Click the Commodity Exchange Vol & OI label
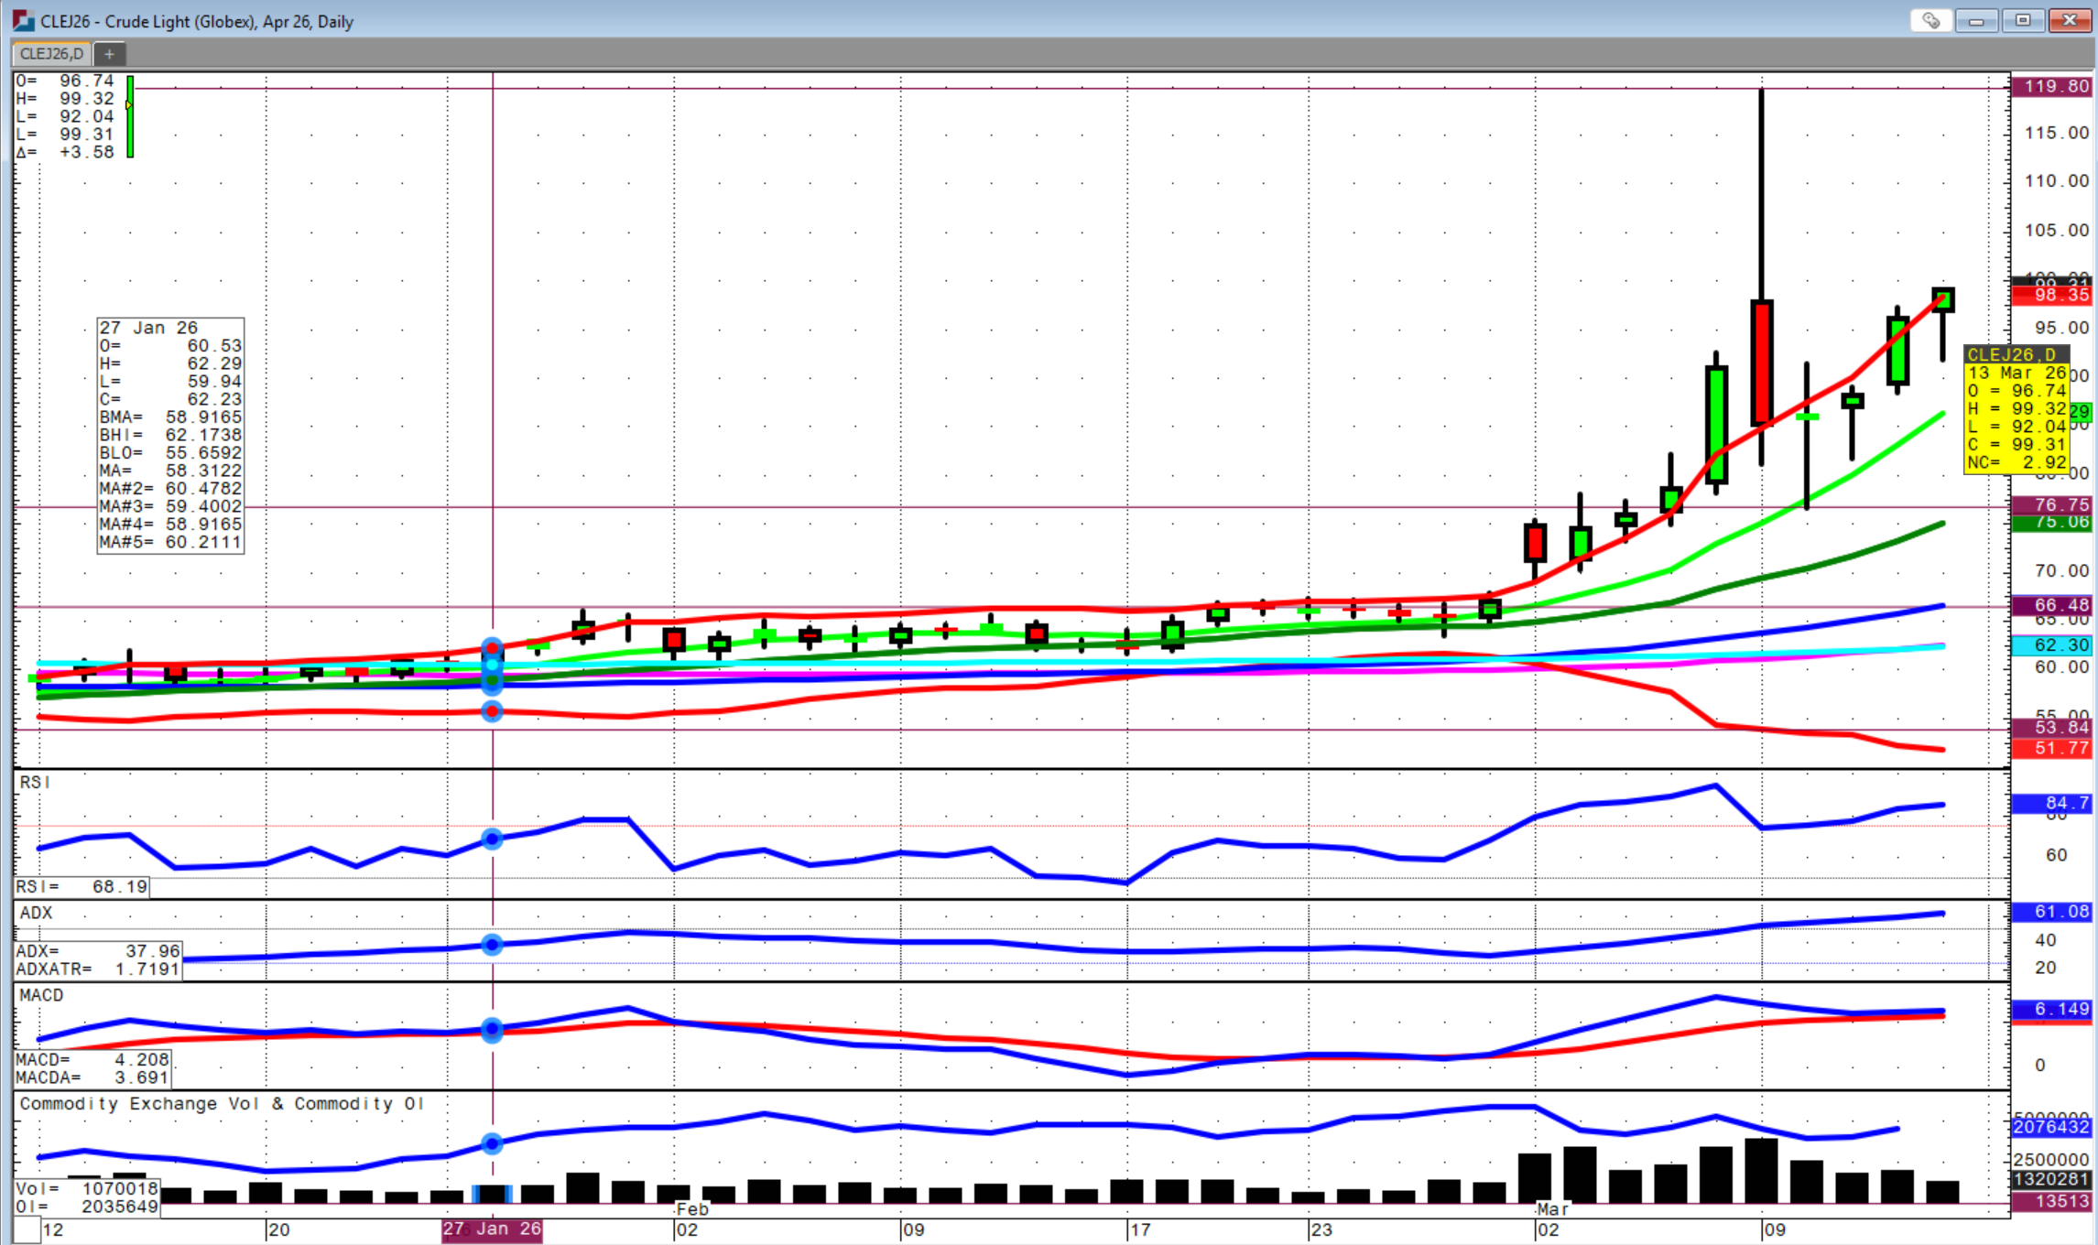Image resolution: width=2098 pixels, height=1245 pixels. pyautogui.click(x=222, y=1104)
